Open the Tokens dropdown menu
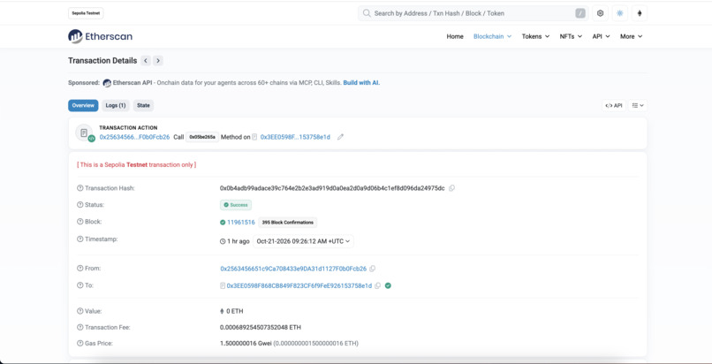712x364 pixels. click(x=535, y=36)
